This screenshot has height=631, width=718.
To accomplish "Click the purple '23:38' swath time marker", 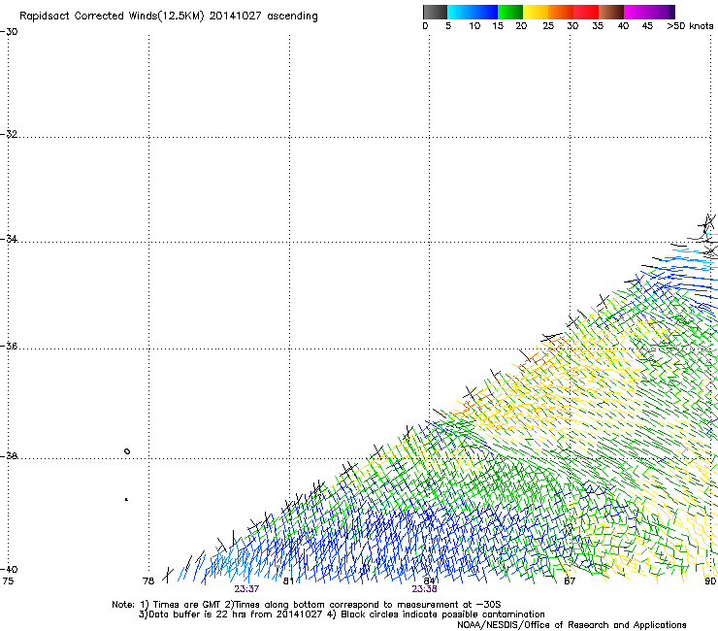I will [424, 589].
